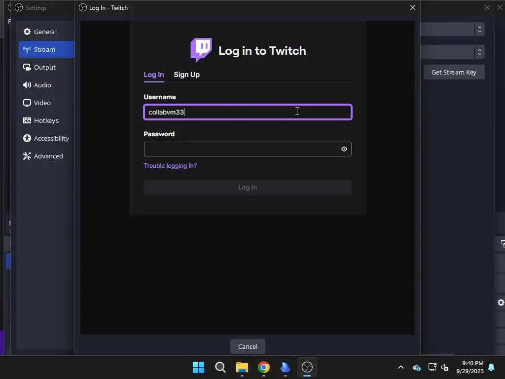Show Hotkeys settings
The image size is (505, 379).
46,120
